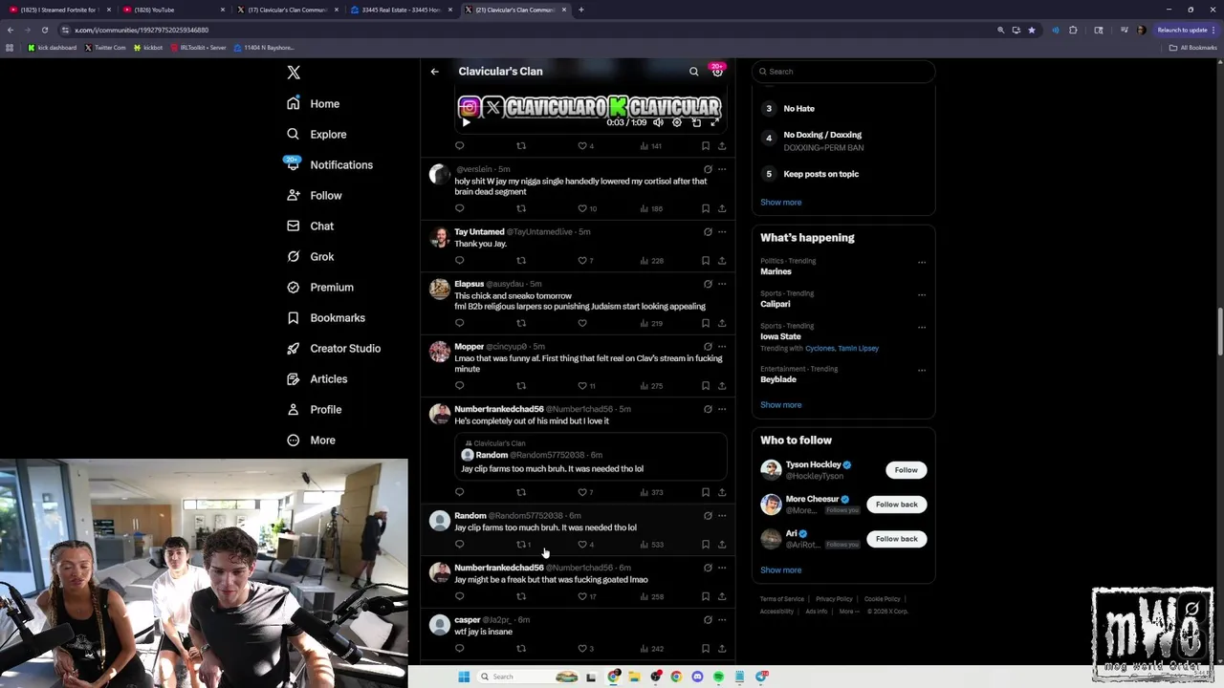Open kick dashboard bookmark

click(53, 48)
